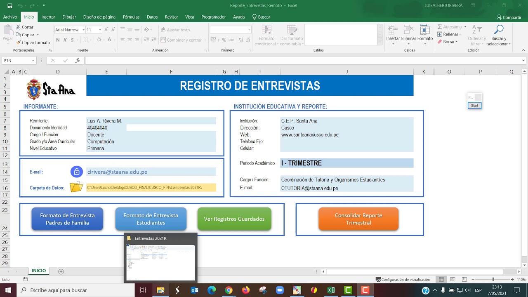The width and height of the screenshot is (528, 297).
Task: Click the font color A icon
Action: 109,40
